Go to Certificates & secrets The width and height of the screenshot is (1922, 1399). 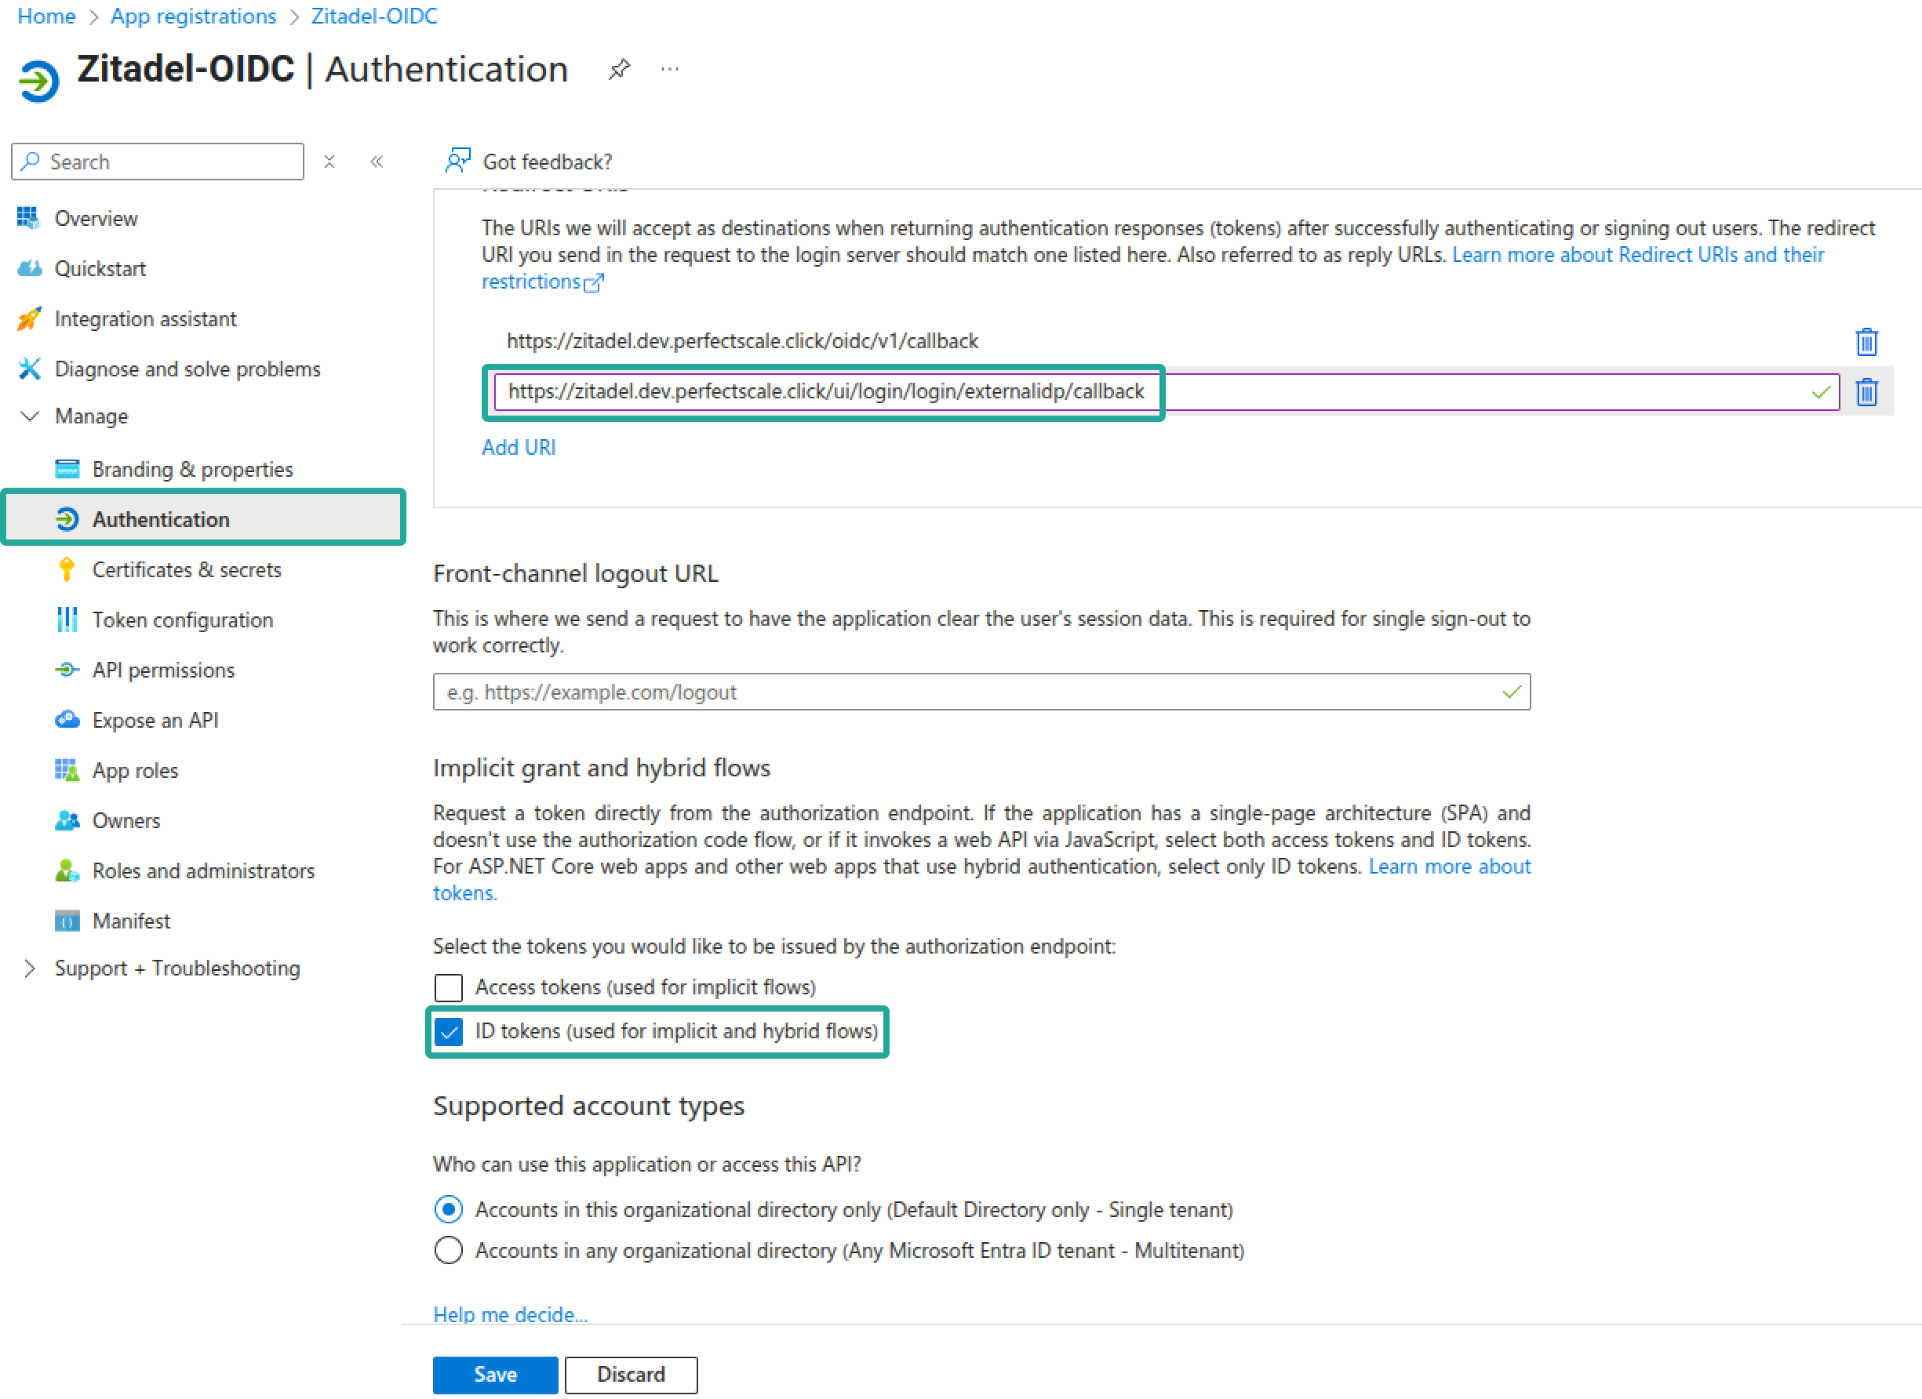point(187,569)
